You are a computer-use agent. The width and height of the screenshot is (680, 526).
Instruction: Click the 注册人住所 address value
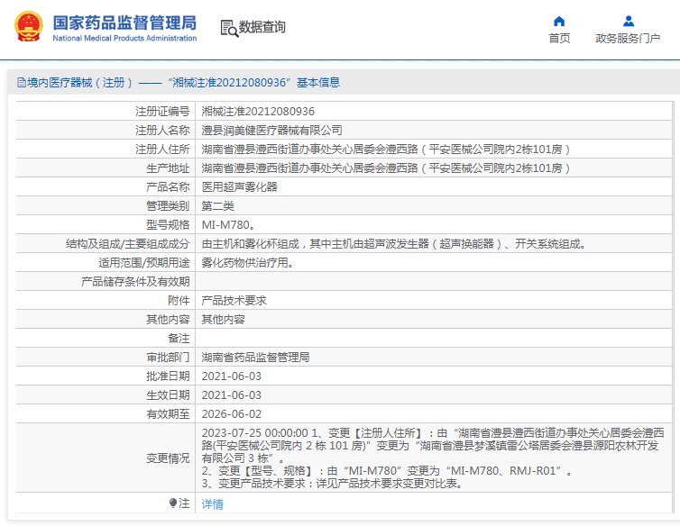(385, 150)
